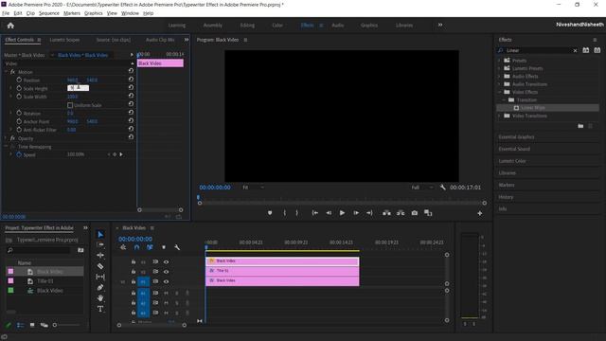Toggle the timeline Snap magnet icon
The width and height of the screenshot is (606, 341).
(136, 247)
